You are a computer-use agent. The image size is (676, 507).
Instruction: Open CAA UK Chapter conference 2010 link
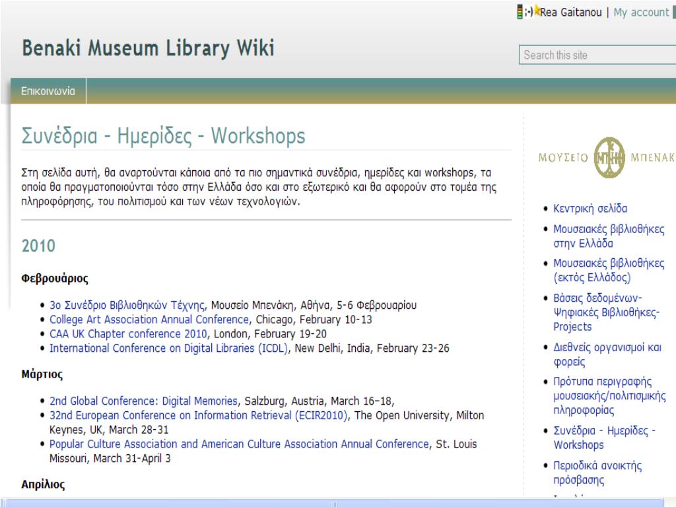[129, 333]
